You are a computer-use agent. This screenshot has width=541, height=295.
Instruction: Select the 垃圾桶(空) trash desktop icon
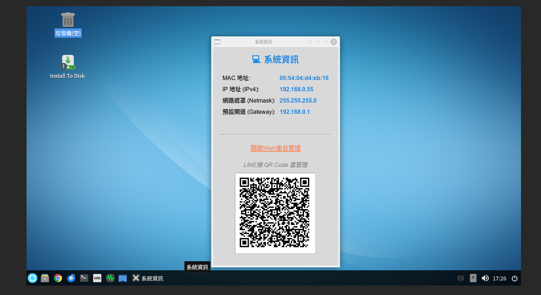(x=68, y=25)
